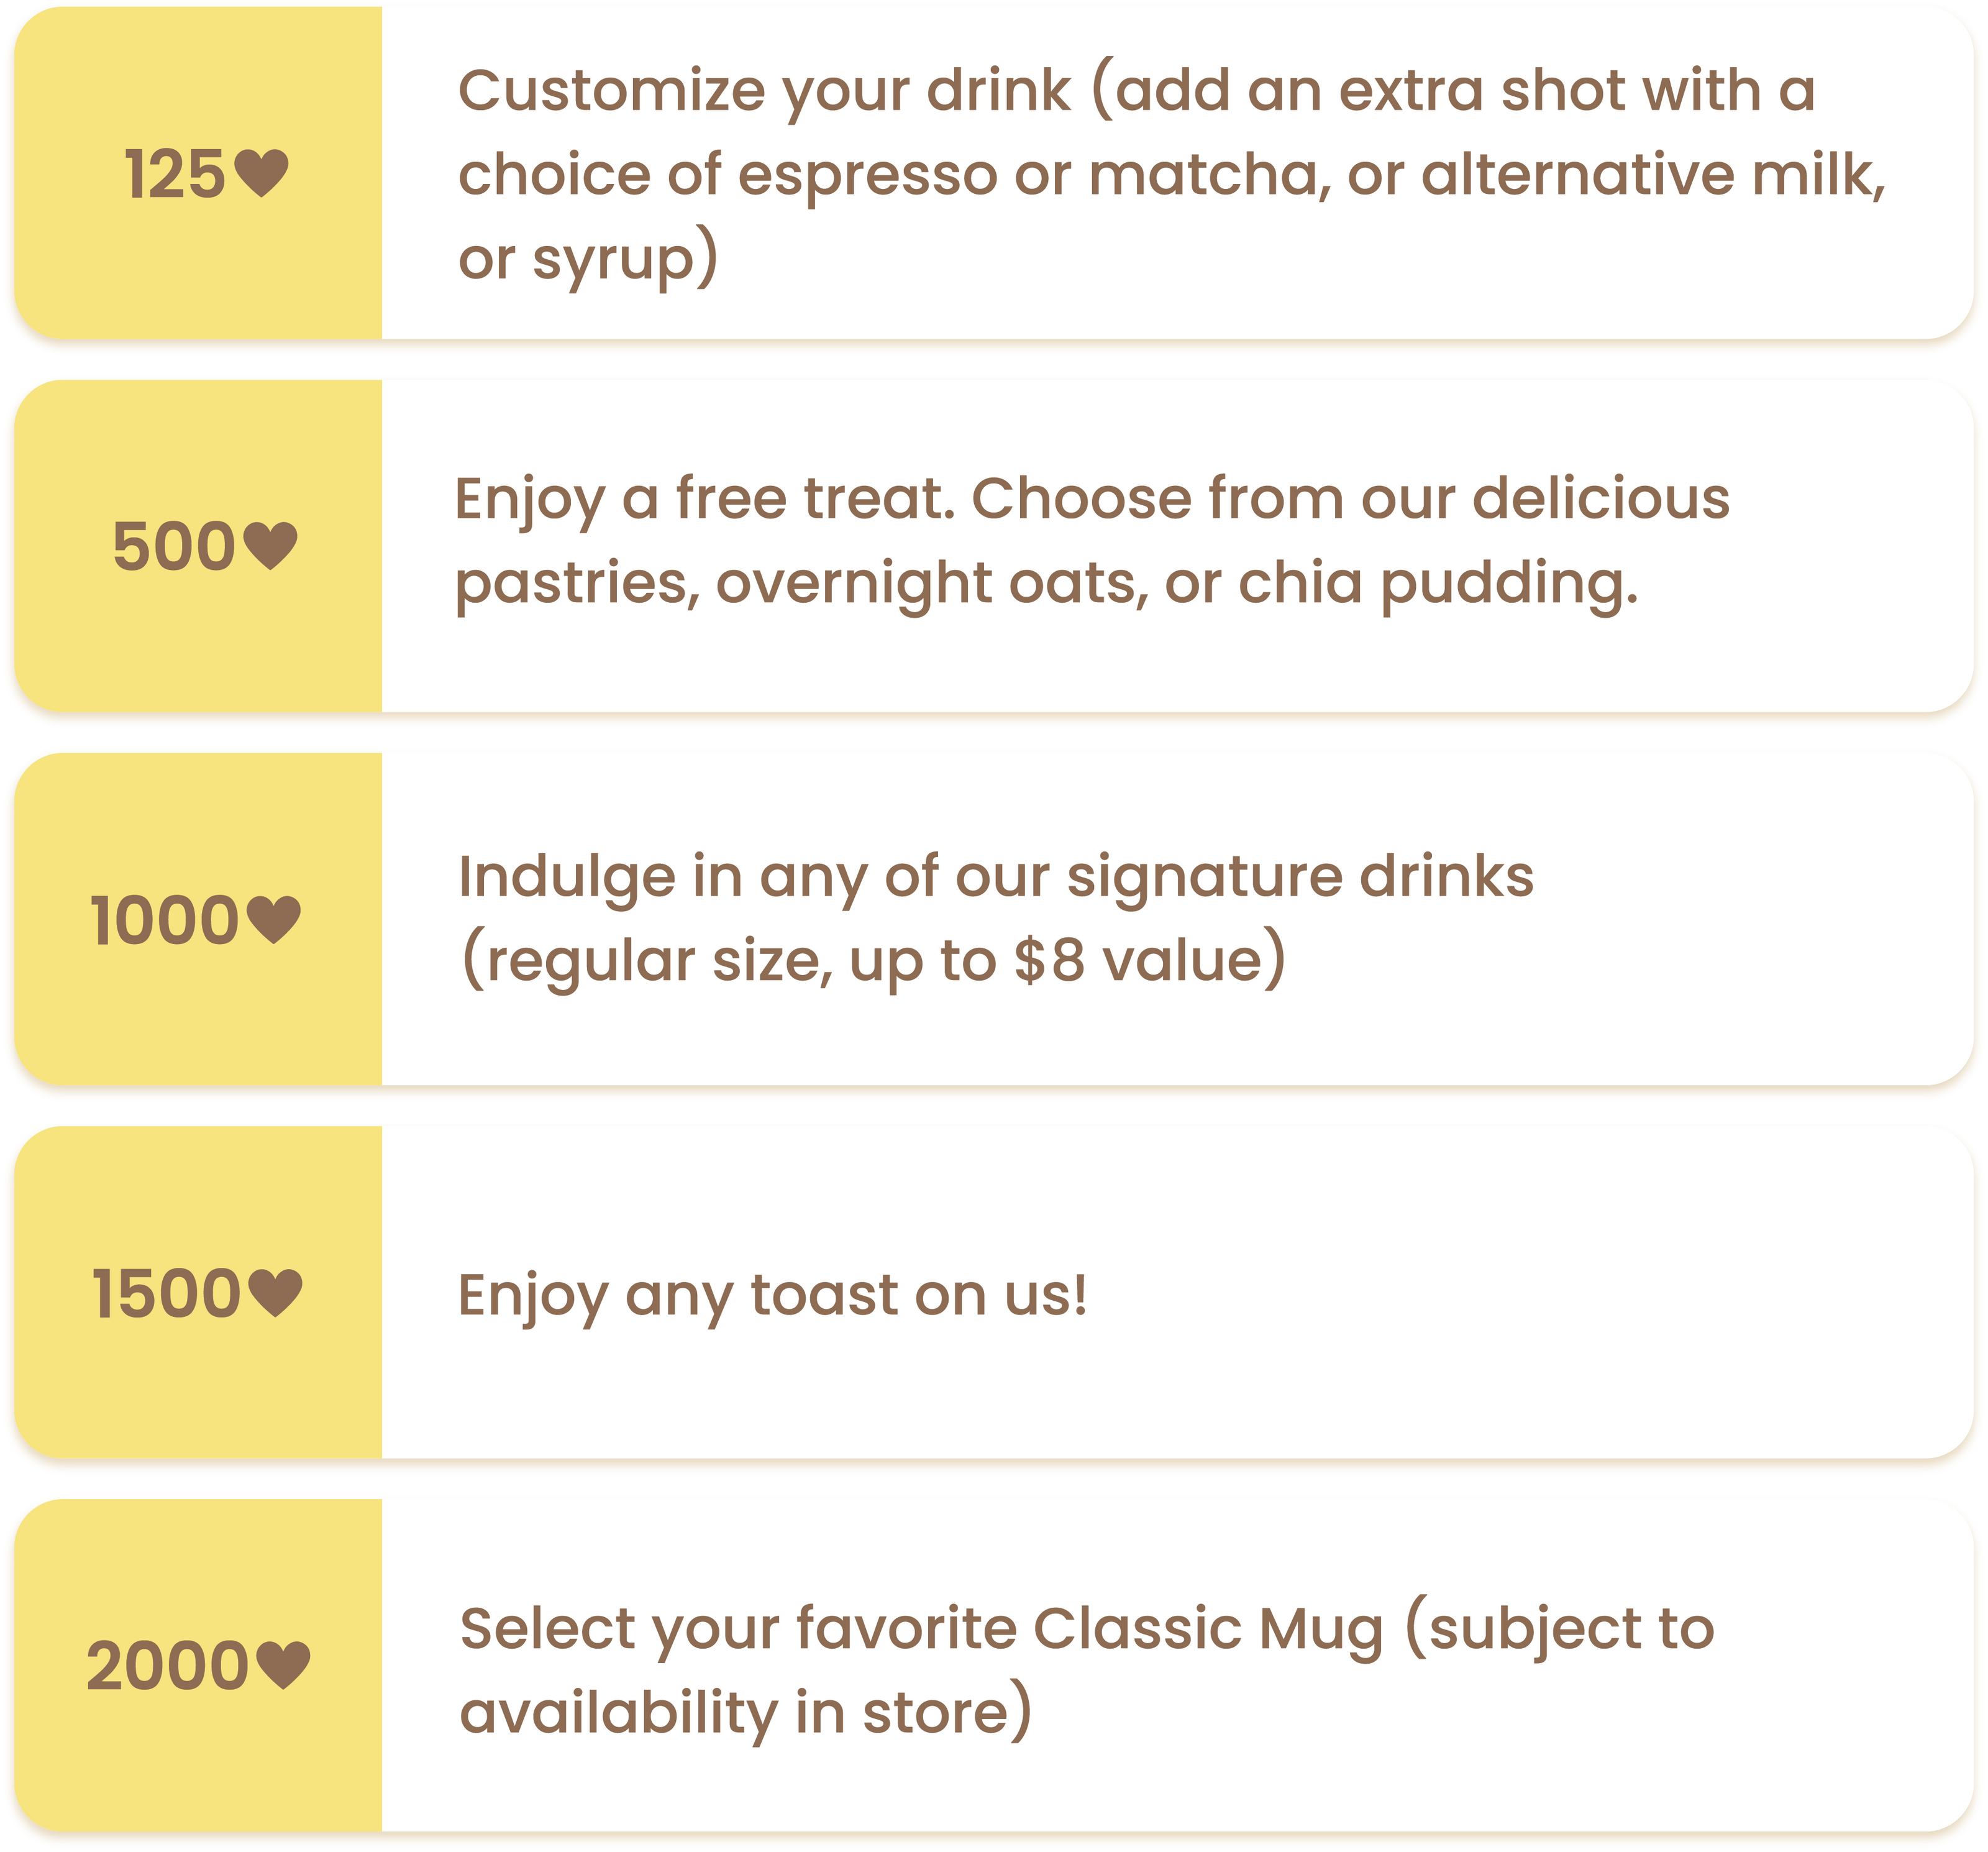Tap the "or syrup)" text line
This screenshot has width=1988, height=1852.
[x=588, y=259]
